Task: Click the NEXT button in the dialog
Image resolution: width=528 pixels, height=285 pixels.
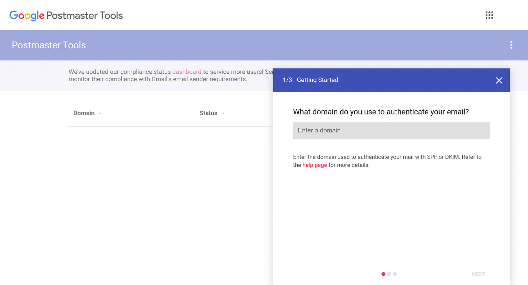Action: click(478, 274)
